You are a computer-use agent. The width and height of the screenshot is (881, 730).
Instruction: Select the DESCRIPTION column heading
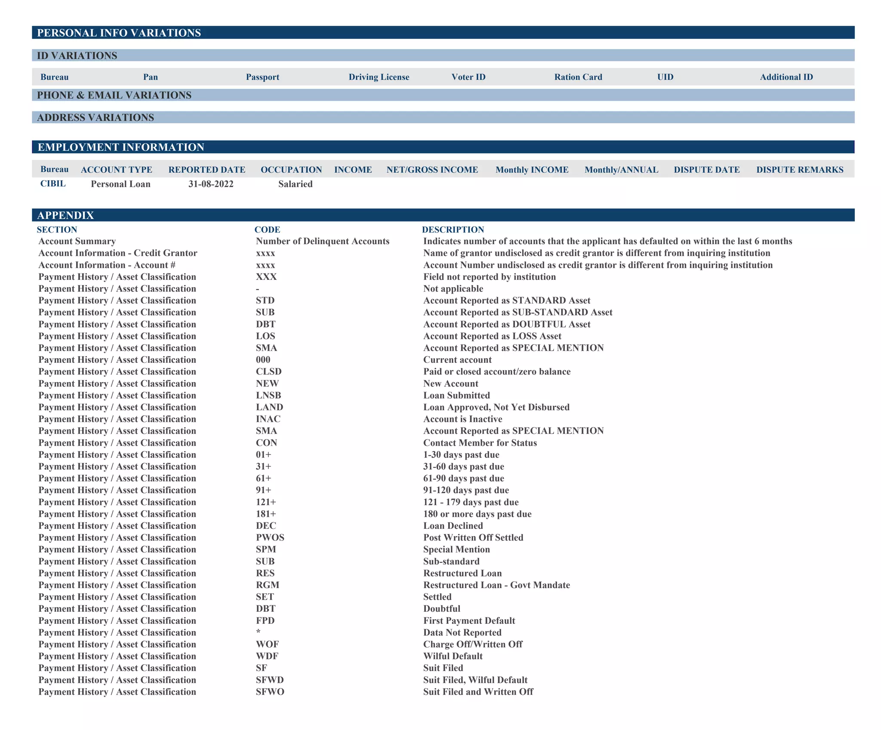pos(453,230)
